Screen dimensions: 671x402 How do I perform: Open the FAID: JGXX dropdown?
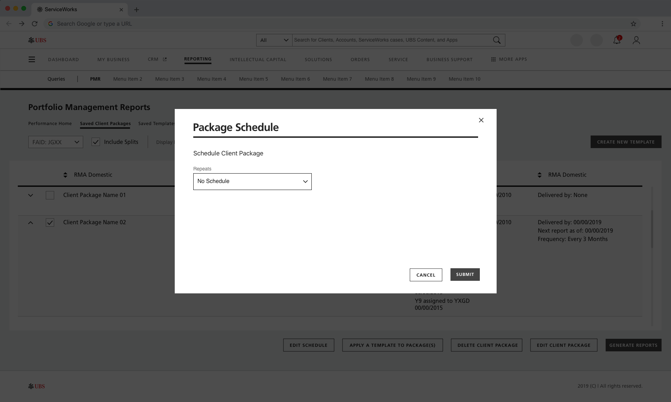click(x=56, y=142)
